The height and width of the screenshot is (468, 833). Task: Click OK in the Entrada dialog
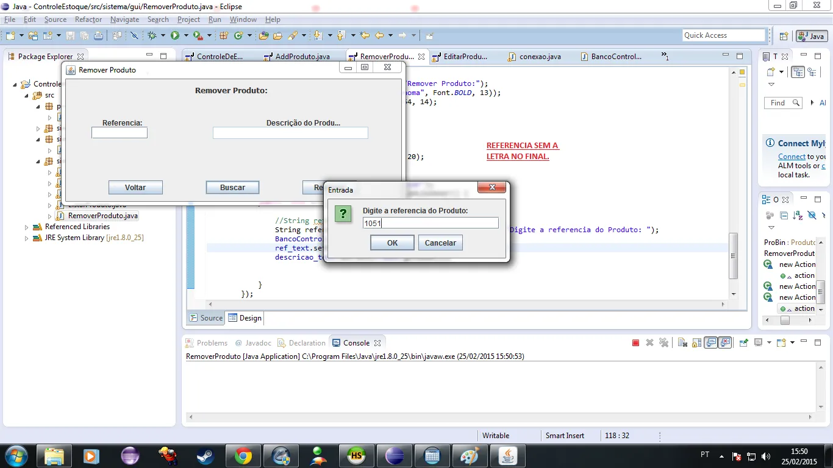click(392, 243)
